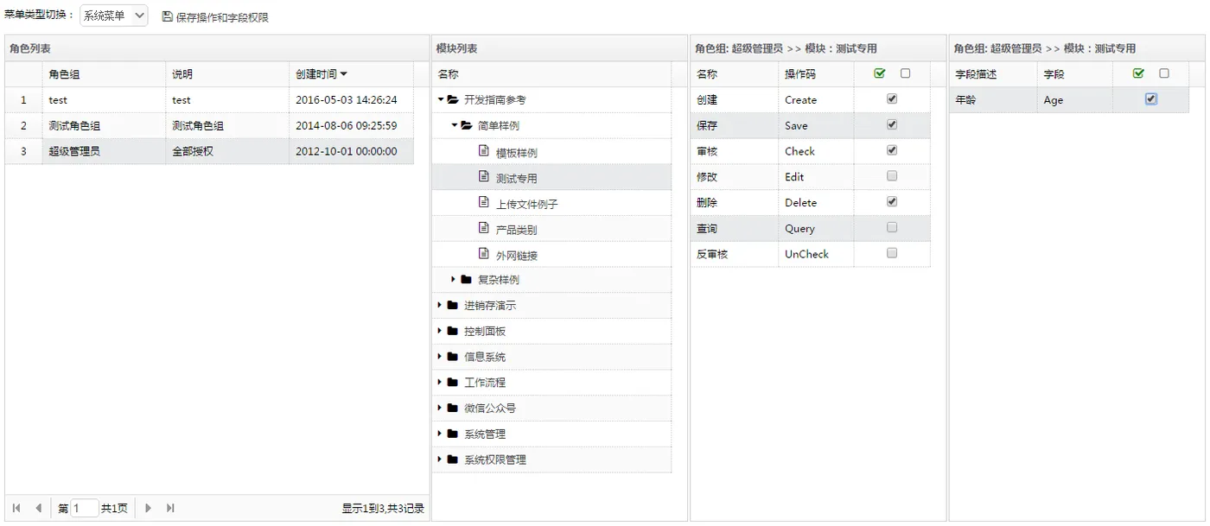Viewport: 1210px width, 526px height.
Task: Open the 系统菜单 menu type dropdown
Action: 114,16
